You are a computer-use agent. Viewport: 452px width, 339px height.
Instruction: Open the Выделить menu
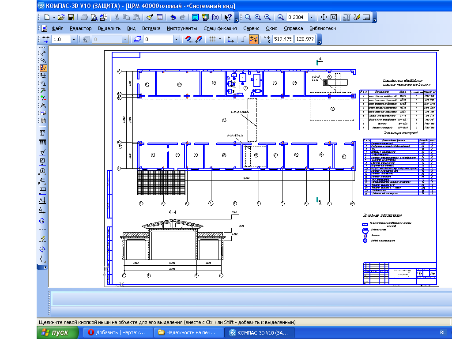109,28
